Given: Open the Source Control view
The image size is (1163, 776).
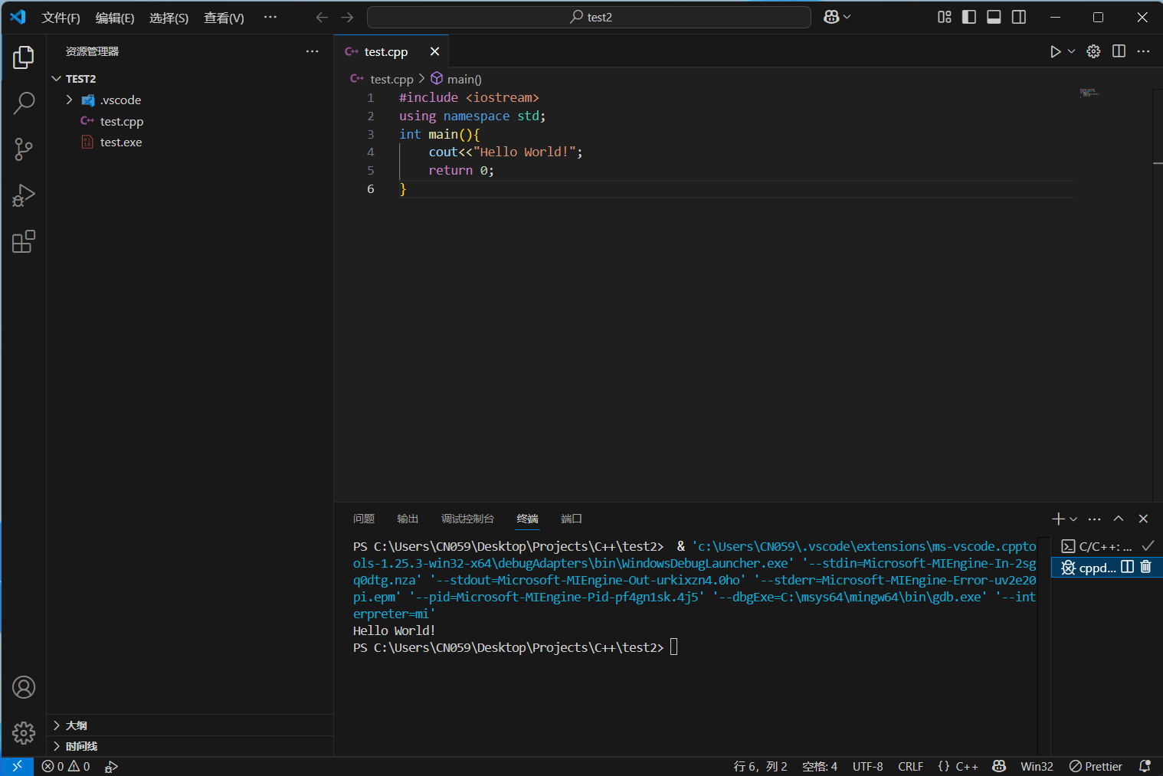Looking at the screenshot, I should click(24, 149).
